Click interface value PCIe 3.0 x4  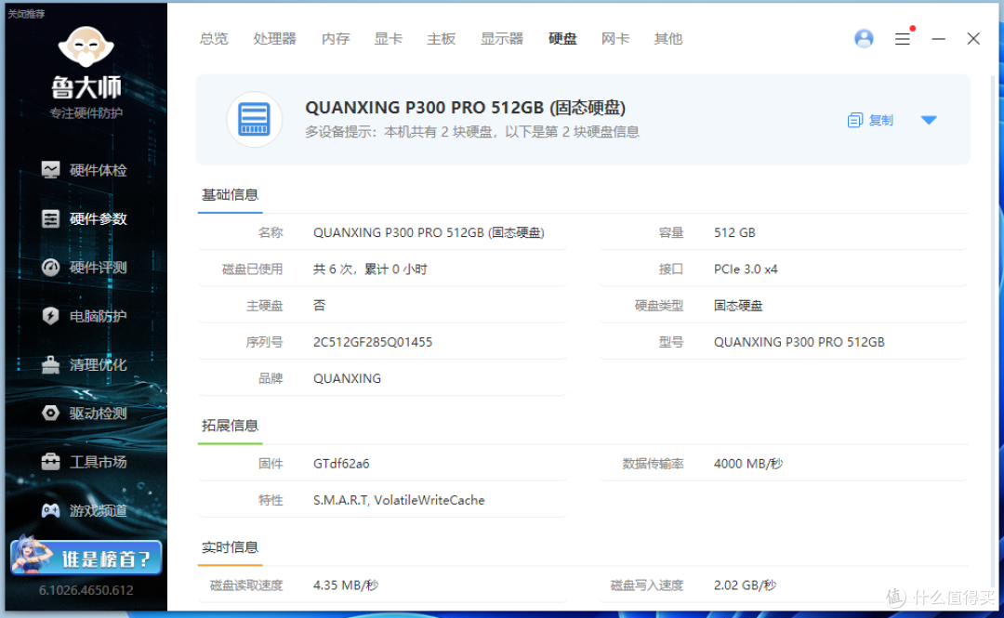click(746, 269)
